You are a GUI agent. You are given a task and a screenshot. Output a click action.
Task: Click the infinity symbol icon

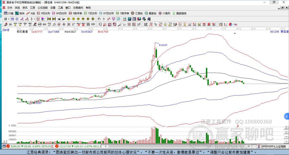pos(236,25)
